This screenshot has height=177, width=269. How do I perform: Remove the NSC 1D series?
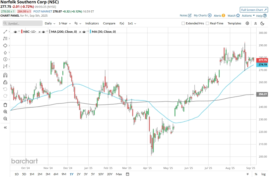[40, 32]
